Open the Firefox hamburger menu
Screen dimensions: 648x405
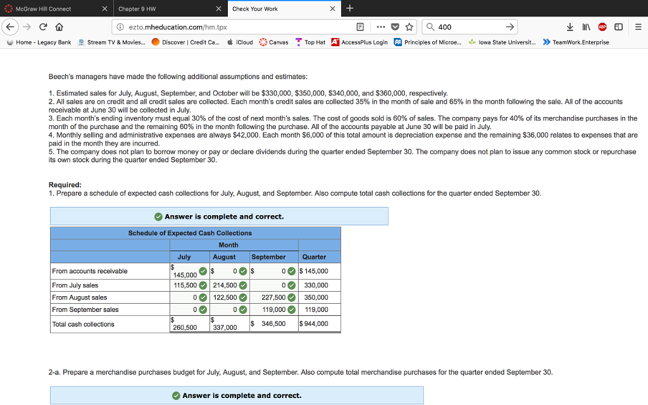(640, 27)
